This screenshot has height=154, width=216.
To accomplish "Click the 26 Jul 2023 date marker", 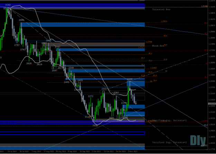I will tap(24, 152).
